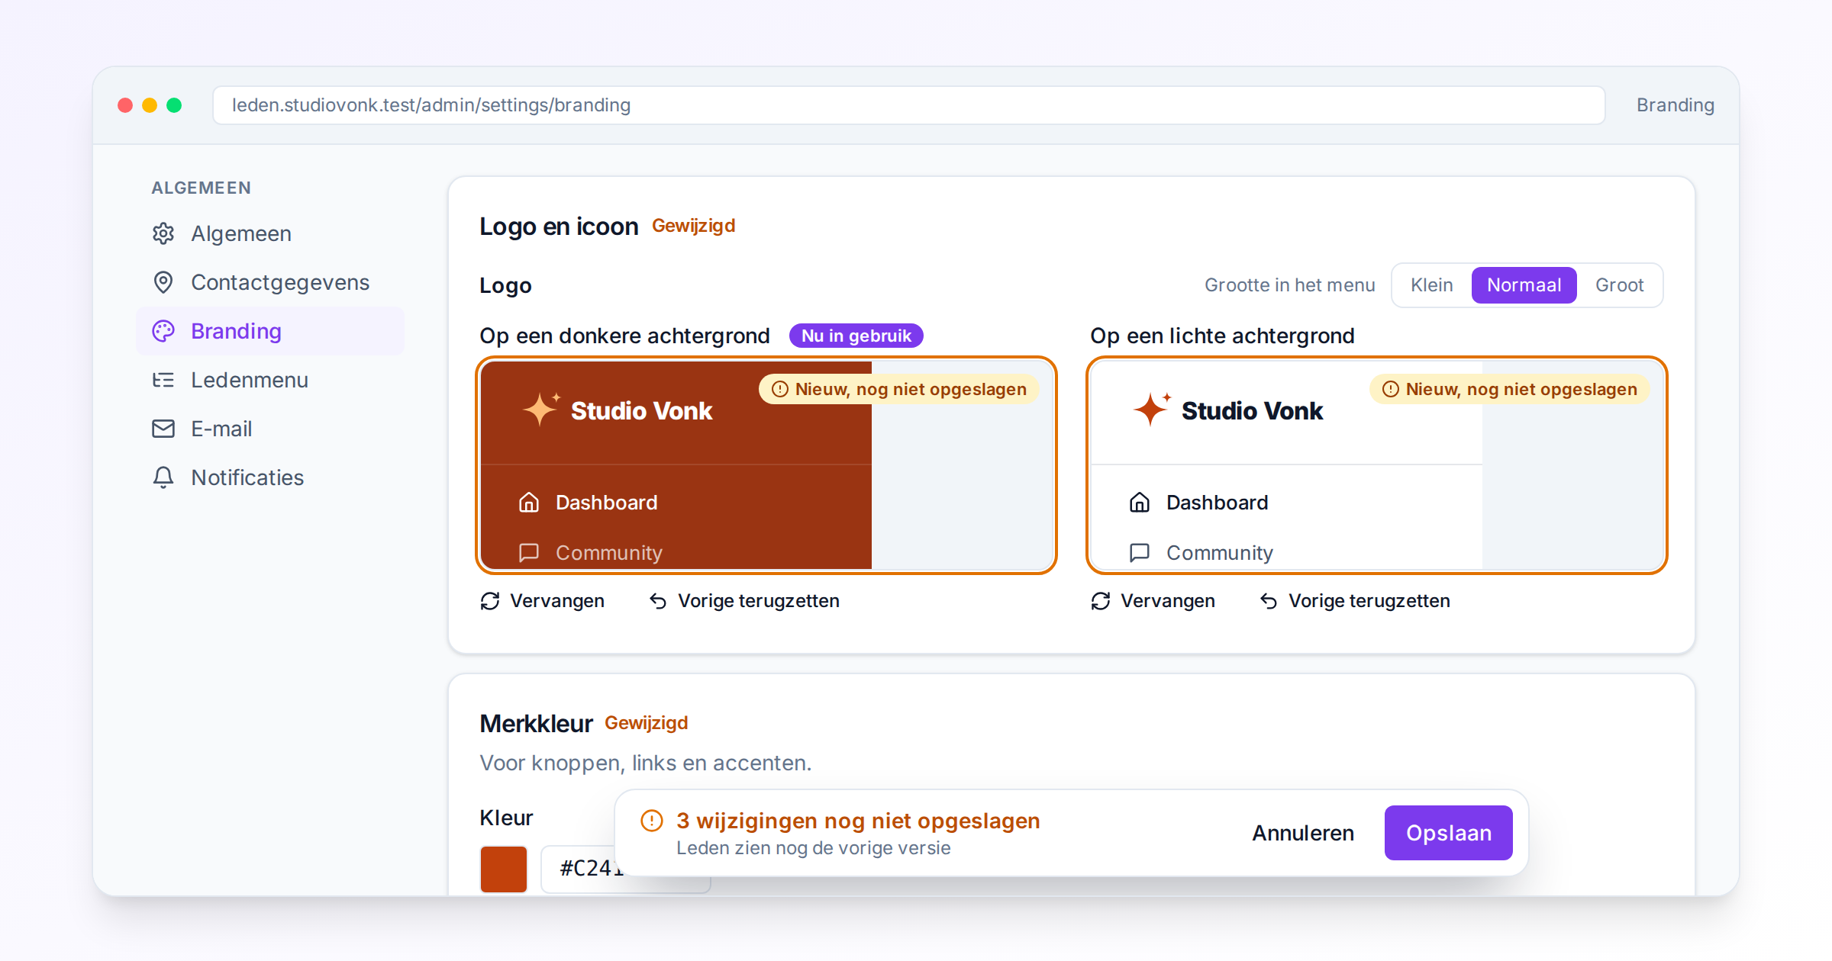
Task: Select the light background logo preview
Action: pyautogui.click(x=1377, y=465)
